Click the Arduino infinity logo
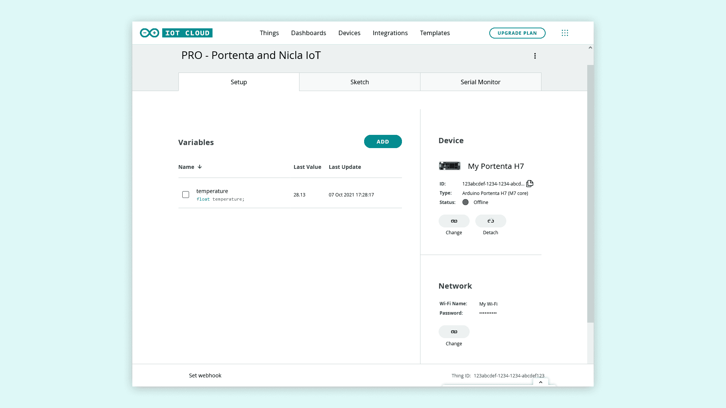 [149, 33]
